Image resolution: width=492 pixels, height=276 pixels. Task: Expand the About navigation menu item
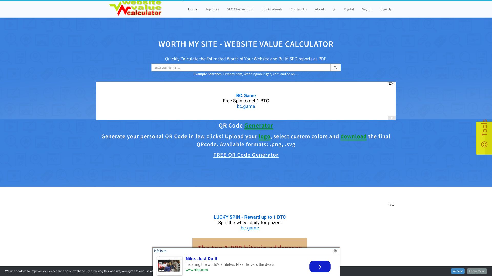click(319, 9)
